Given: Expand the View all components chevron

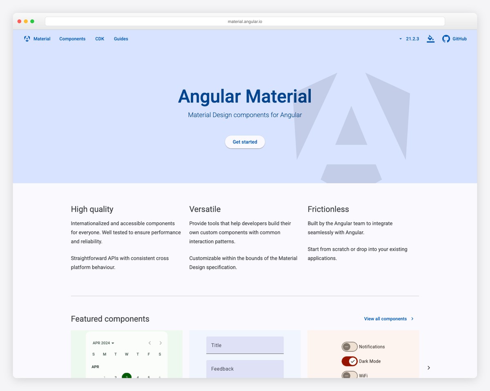Looking at the screenshot, I should pos(412,319).
